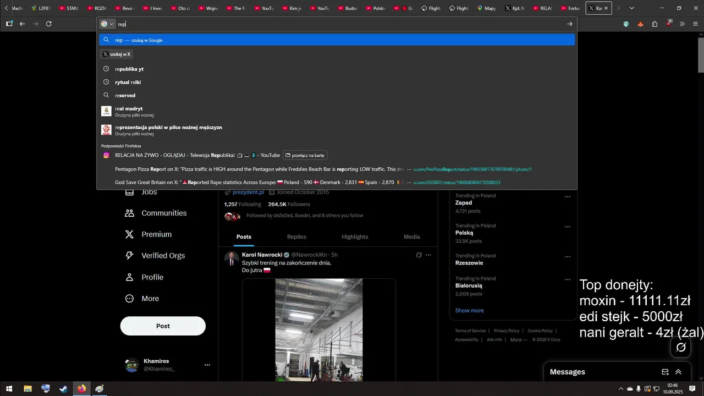The height and width of the screenshot is (396, 704).
Task: Click Show more under trends
Action: tap(470, 310)
